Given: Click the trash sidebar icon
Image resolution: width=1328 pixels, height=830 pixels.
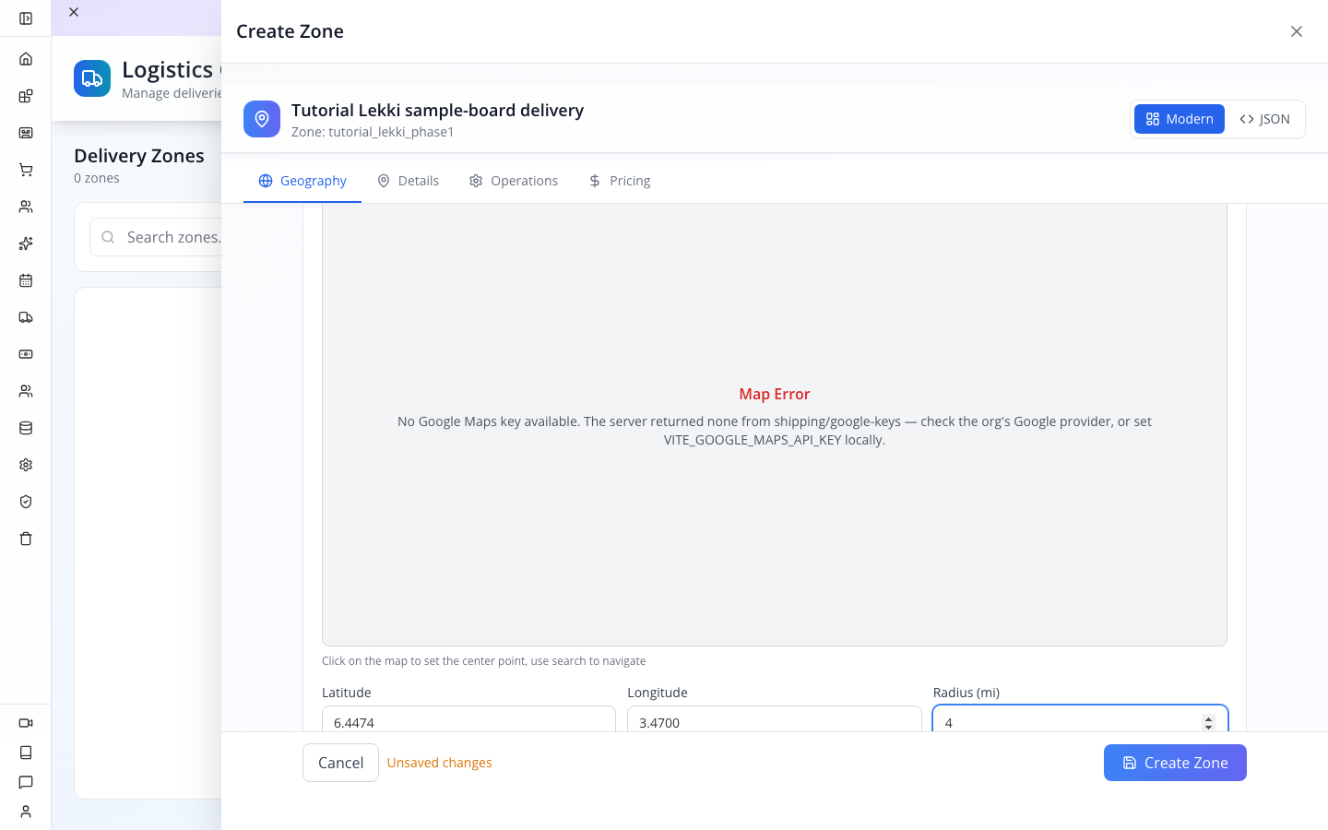Looking at the screenshot, I should [26, 539].
